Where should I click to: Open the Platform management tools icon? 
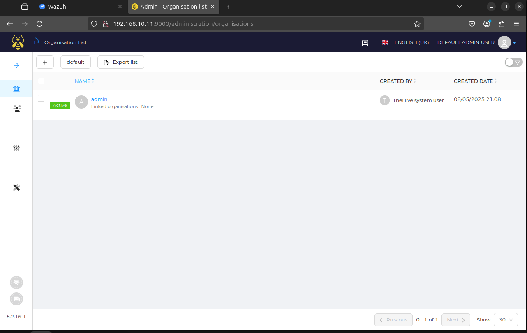click(16, 187)
